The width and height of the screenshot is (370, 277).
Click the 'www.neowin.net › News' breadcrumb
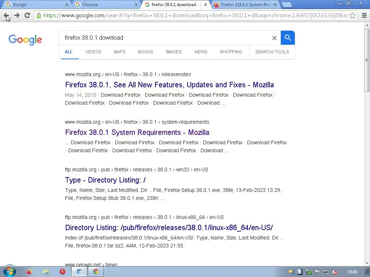(x=91, y=264)
